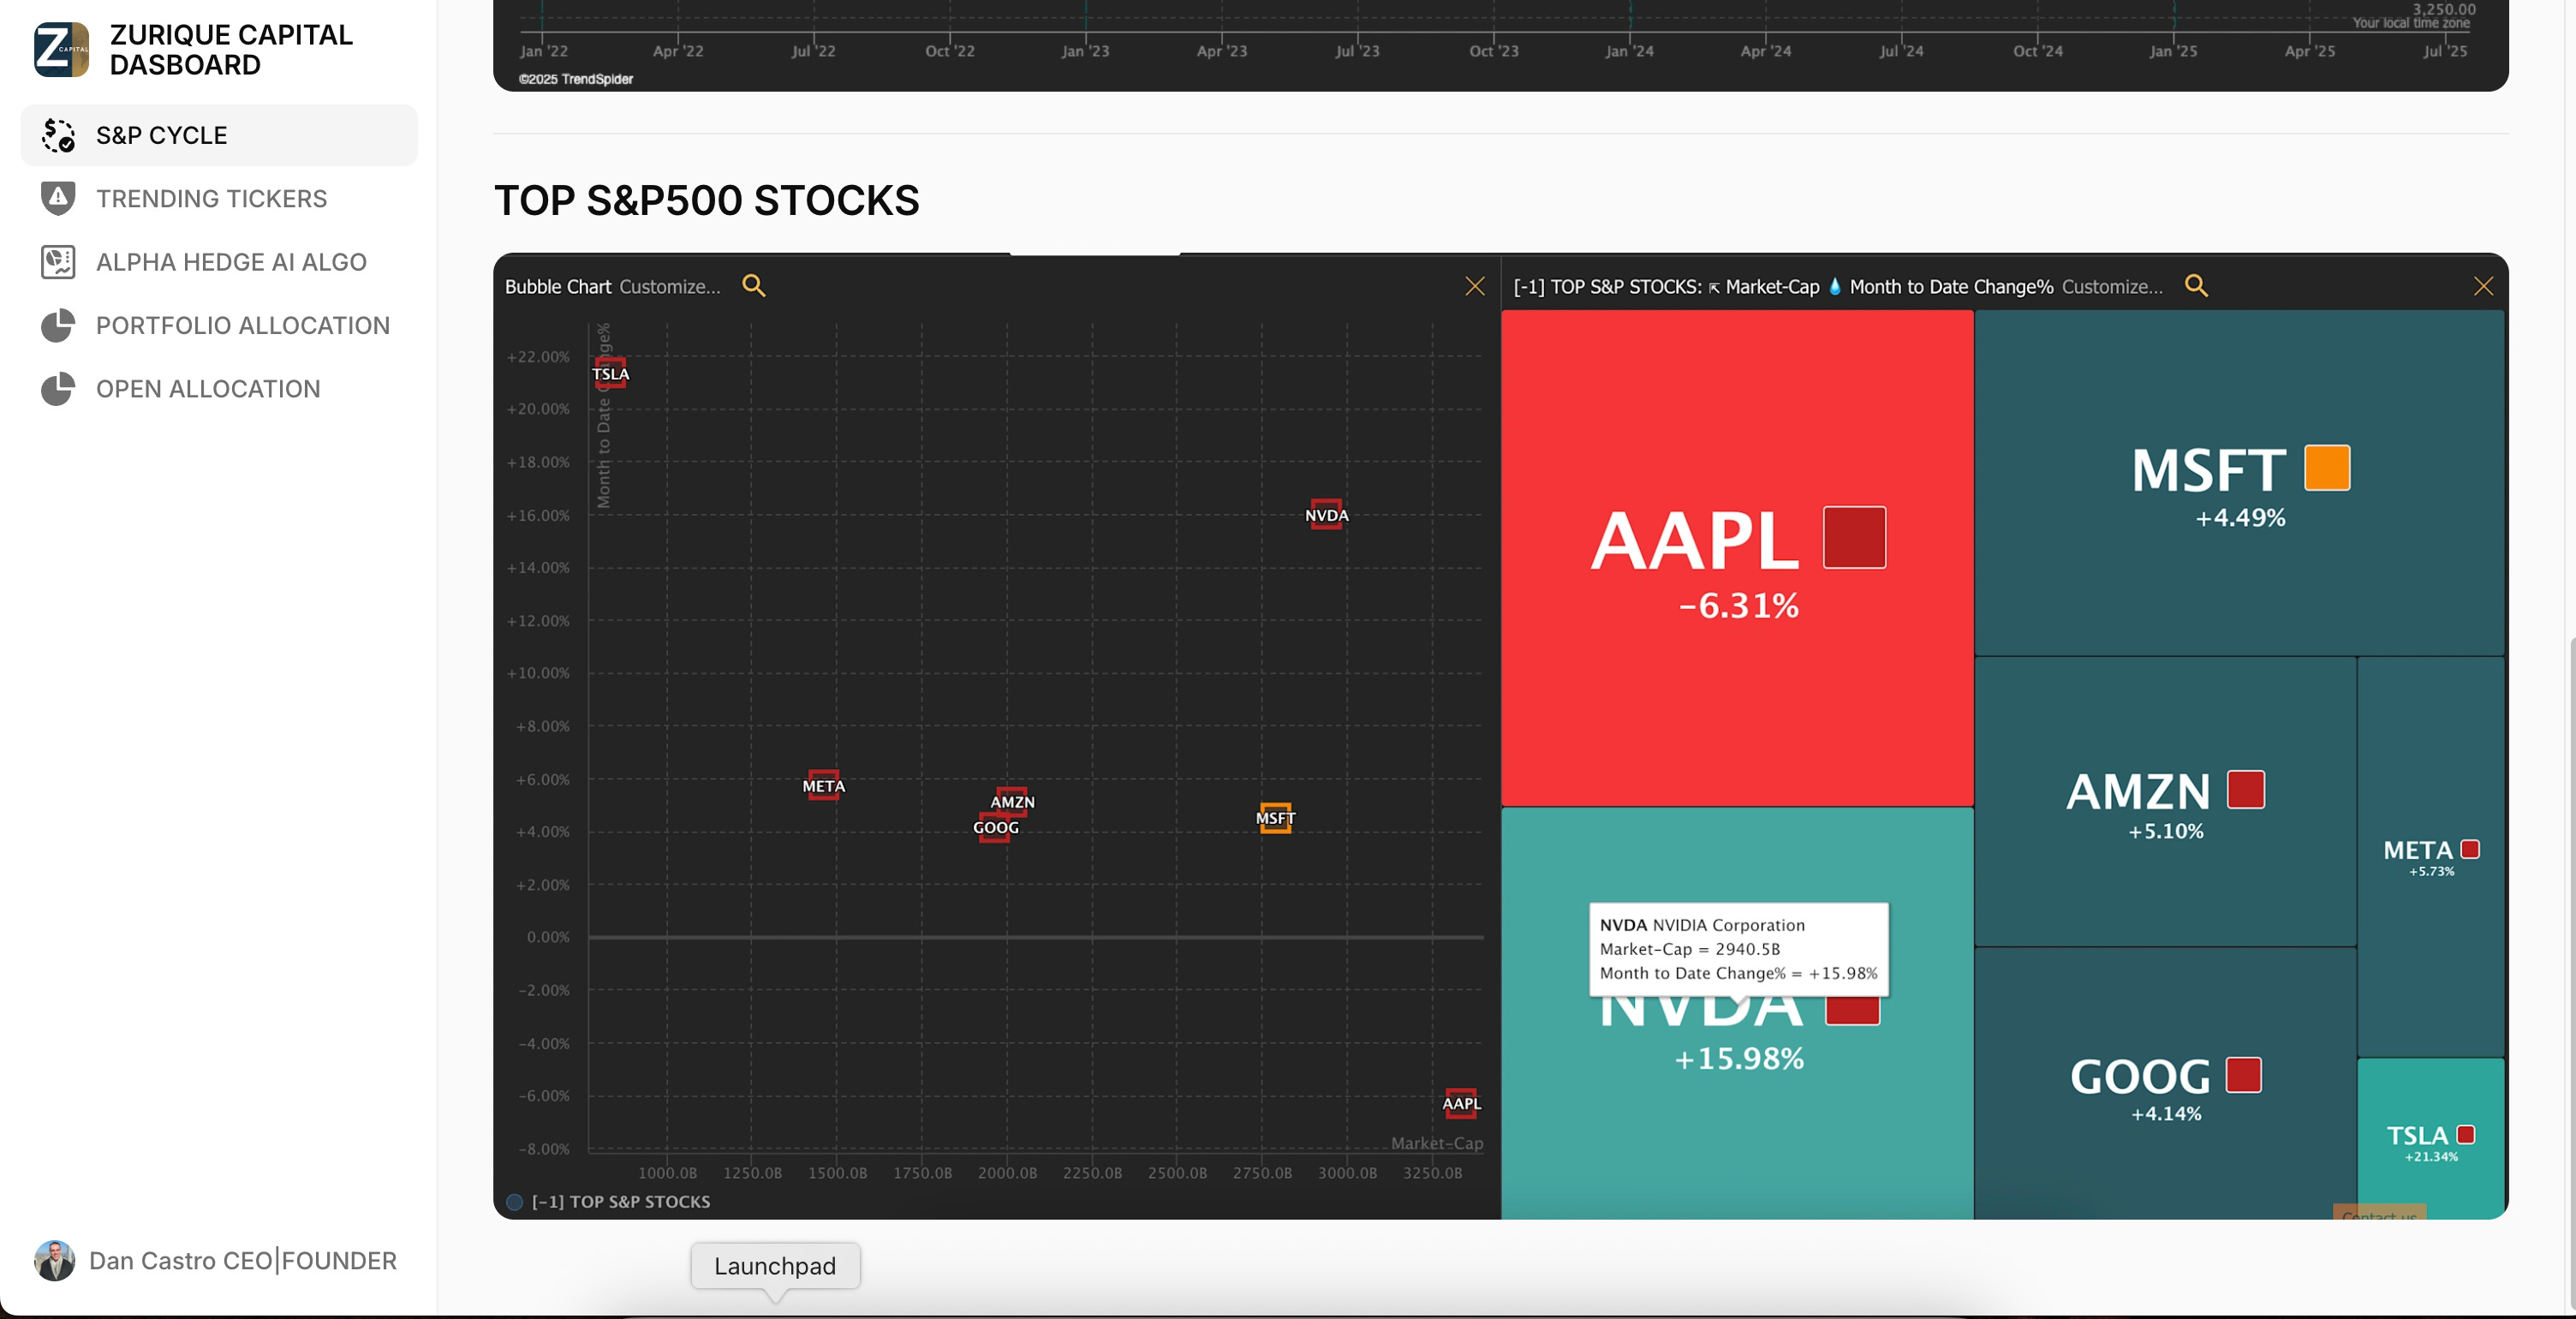Open the Trending Tickers menu item

(x=211, y=198)
